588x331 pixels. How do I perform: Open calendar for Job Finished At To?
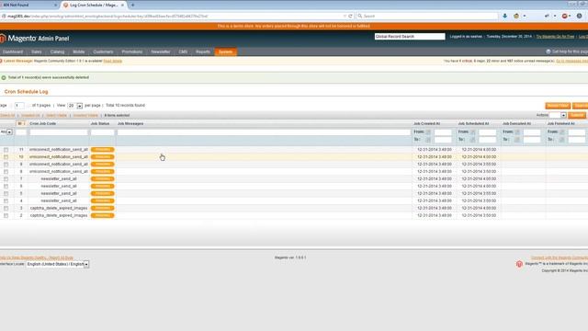click(x=562, y=140)
